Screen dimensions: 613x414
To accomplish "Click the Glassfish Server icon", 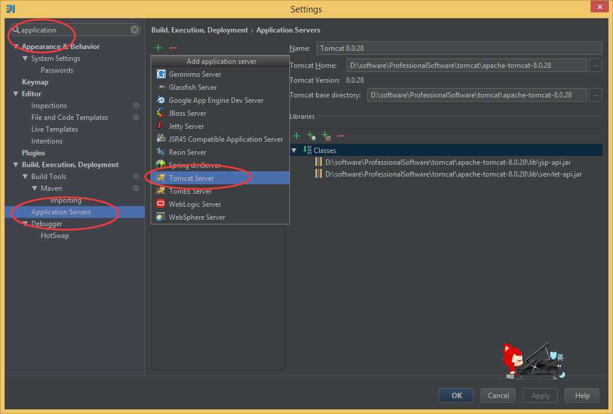I will pyautogui.click(x=161, y=87).
